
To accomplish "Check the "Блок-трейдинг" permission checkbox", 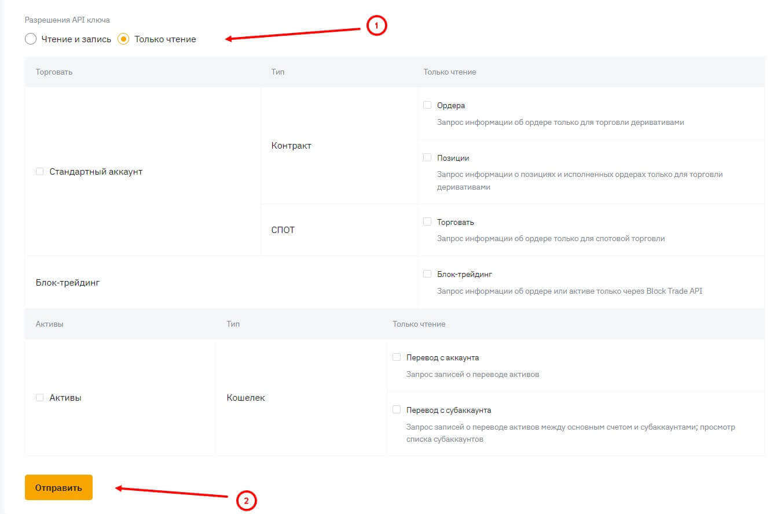I will pos(427,274).
